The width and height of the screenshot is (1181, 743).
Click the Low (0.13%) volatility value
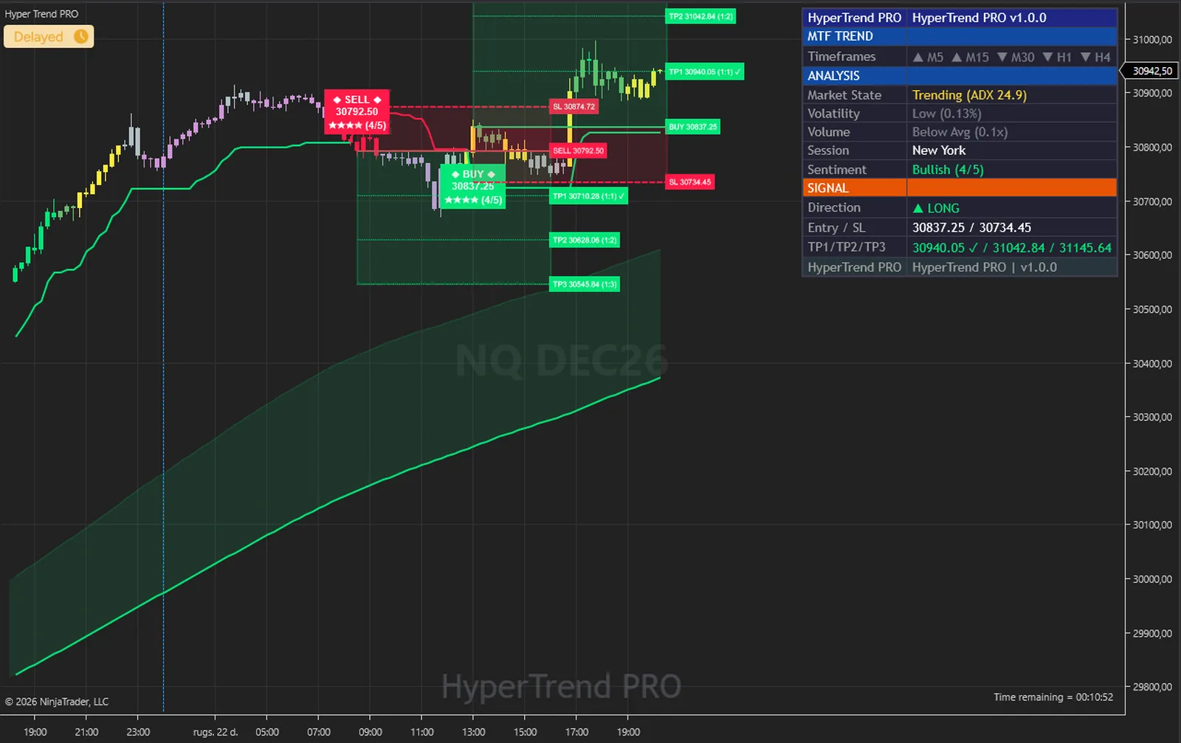(x=946, y=114)
